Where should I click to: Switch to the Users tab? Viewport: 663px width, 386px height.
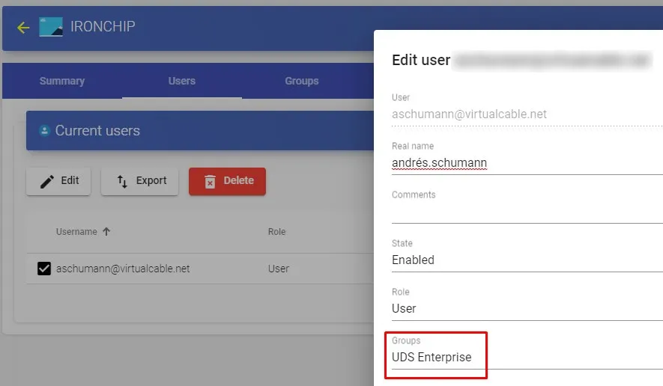click(182, 81)
